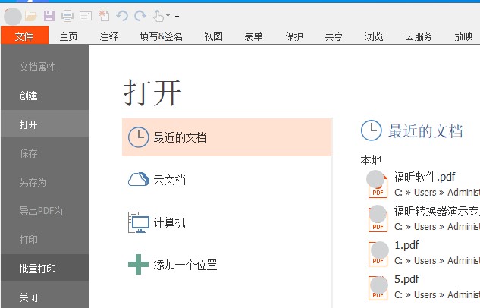The width and height of the screenshot is (480, 308).
Task: Click the green plus icon beside 添加一个位置
Action: tap(138, 265)
